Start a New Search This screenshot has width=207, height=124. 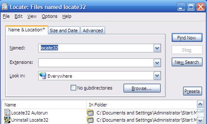[187, 62]
